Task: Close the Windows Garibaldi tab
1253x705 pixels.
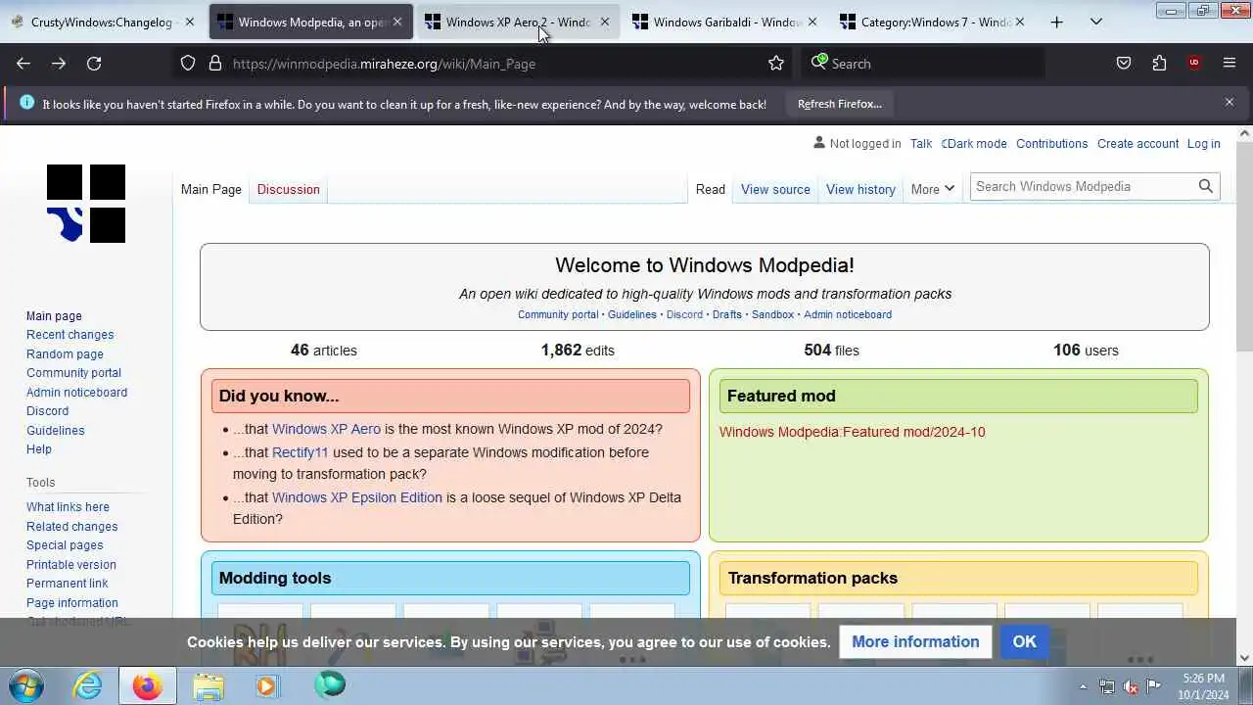Action: coord(812,22)
